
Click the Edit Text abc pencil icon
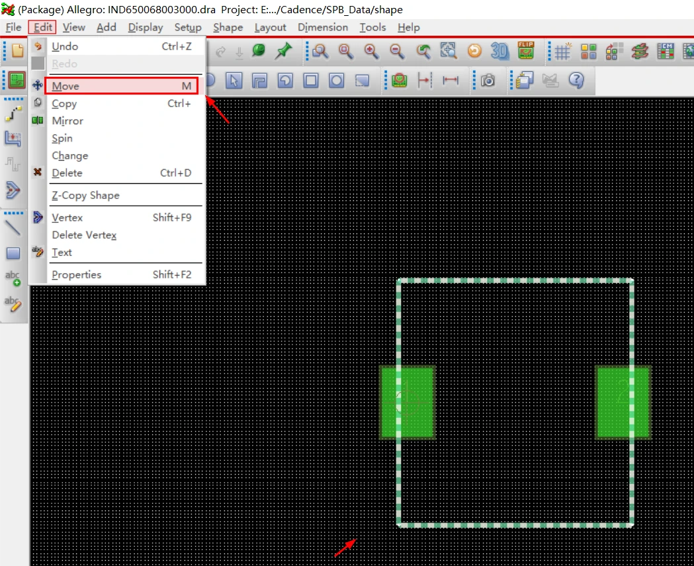[x=13, y=303]
